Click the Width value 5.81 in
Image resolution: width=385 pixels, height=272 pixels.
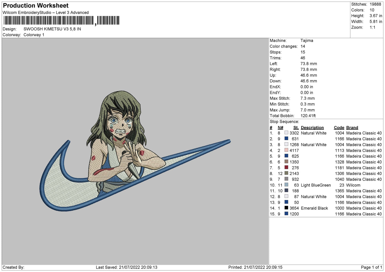click(376, 22)
